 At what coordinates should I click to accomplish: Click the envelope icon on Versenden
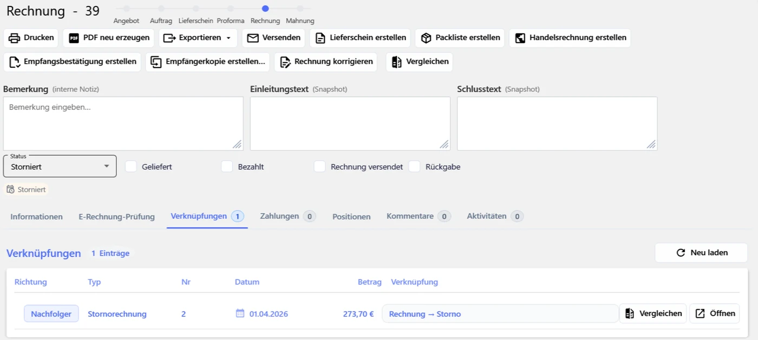(252, 38)
